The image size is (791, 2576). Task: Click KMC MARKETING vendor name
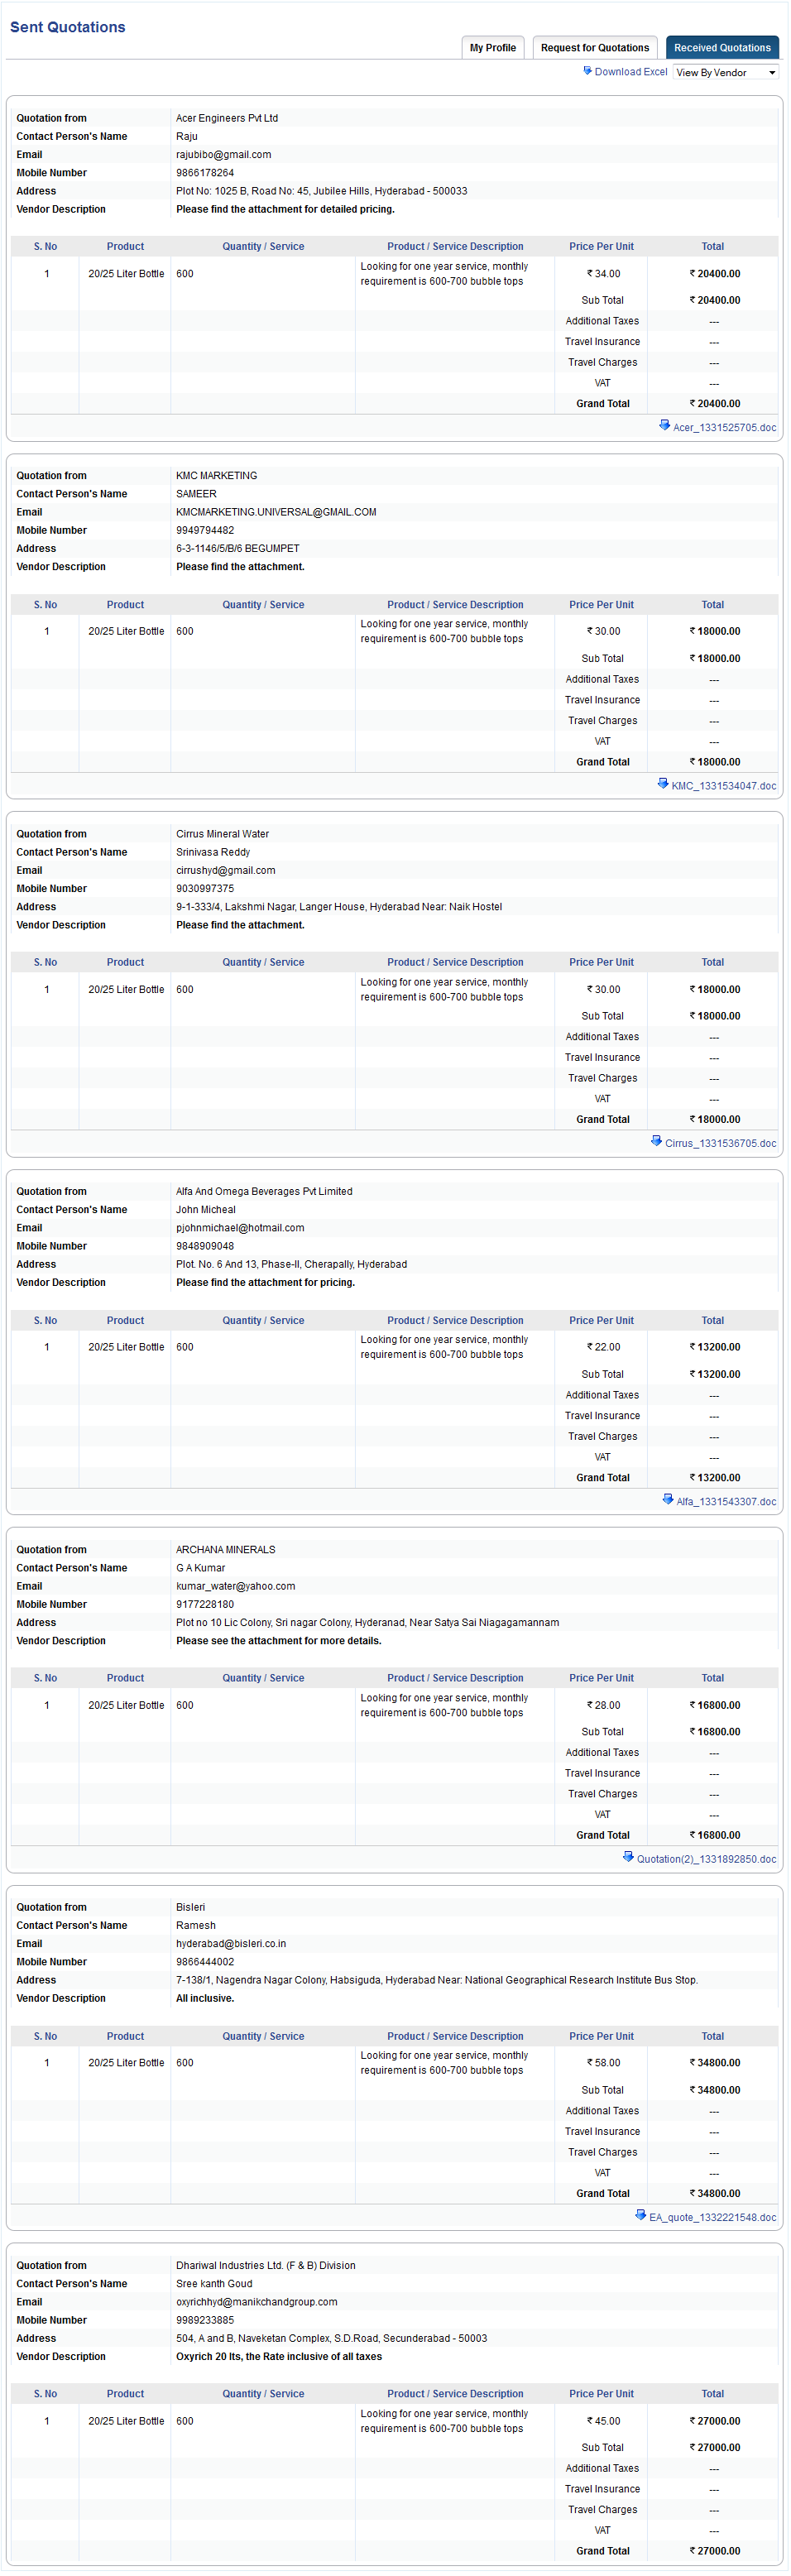pyautogui.click(x=216, y=476)
